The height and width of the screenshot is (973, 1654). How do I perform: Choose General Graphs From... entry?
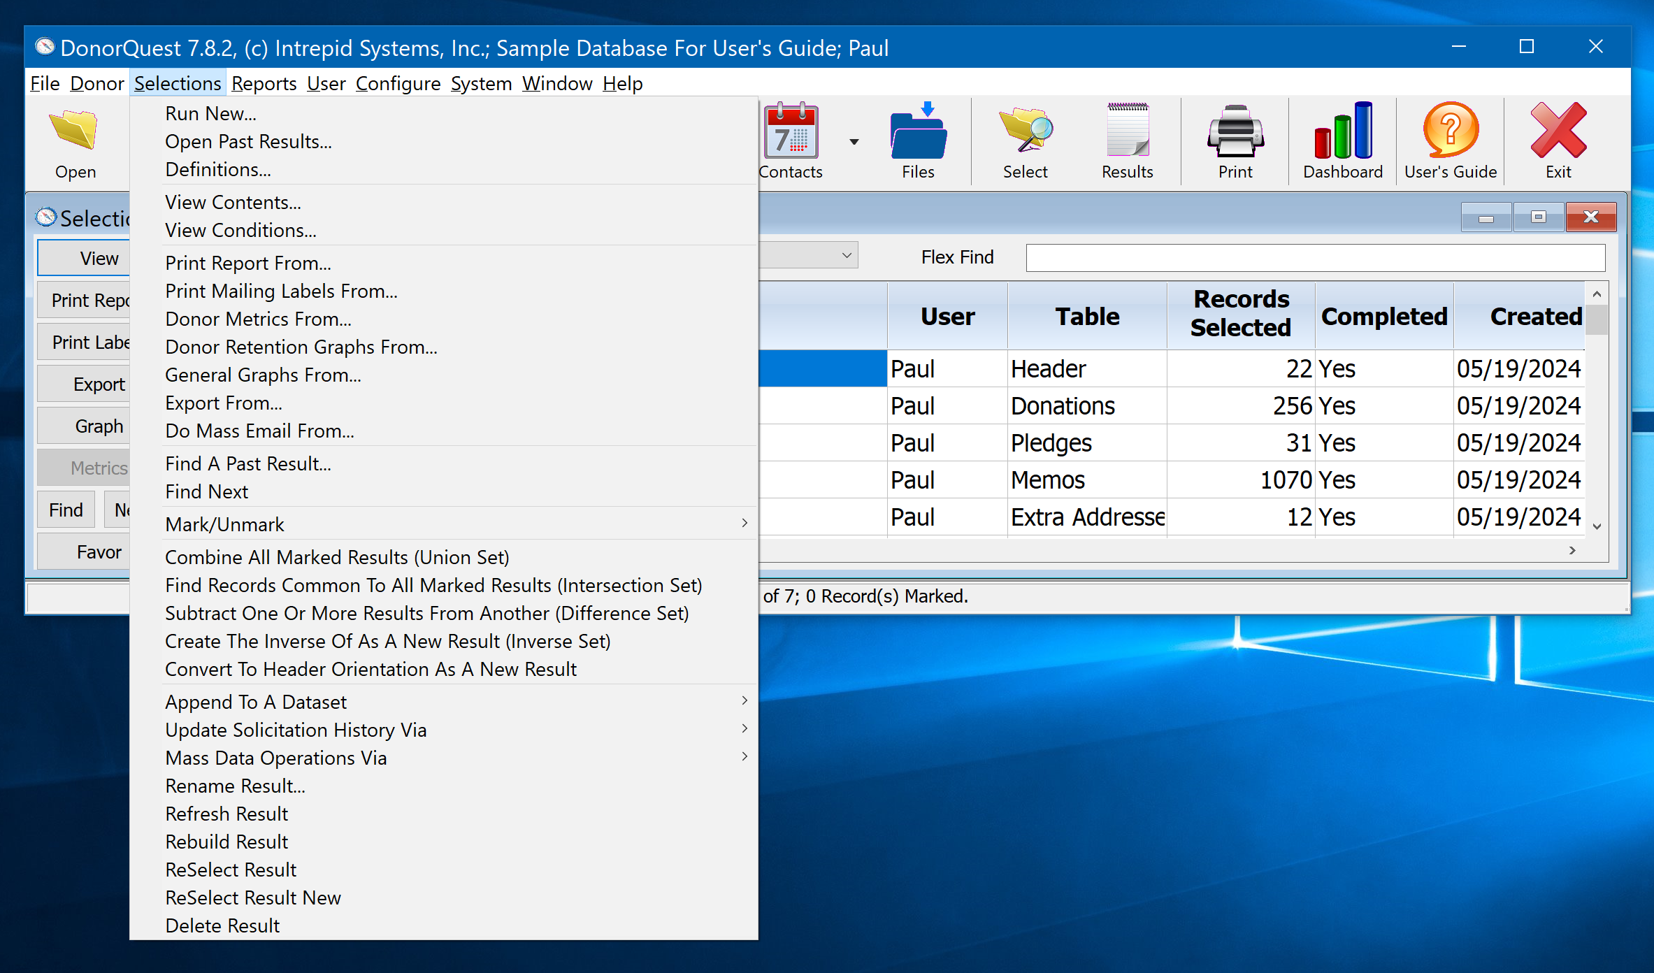pyautogui.click(x=444, y=375)
